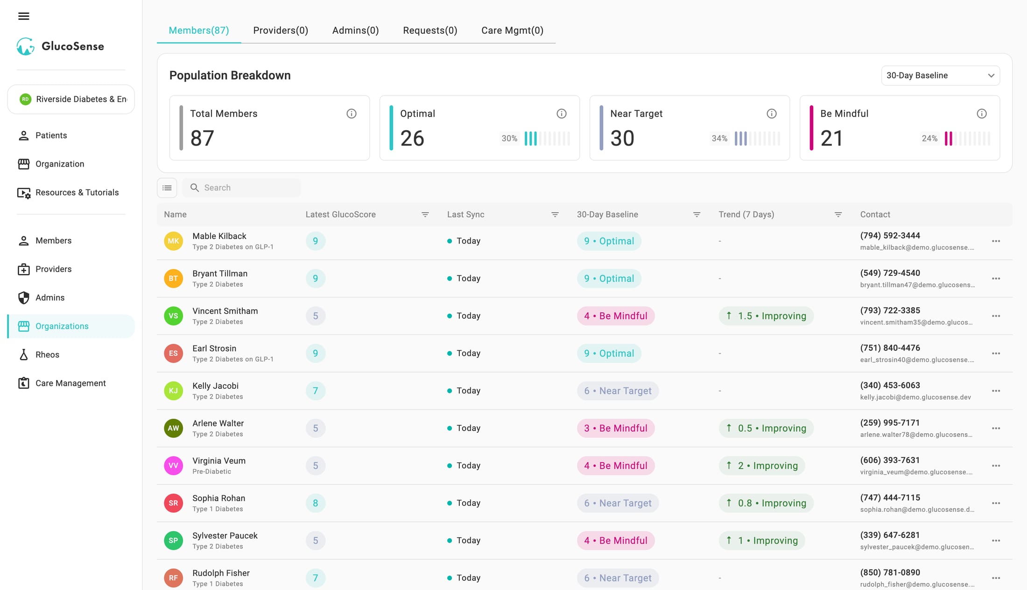Viewport: 1027px width, 590px height.
Task: Show info for Near Target card
Action: [772, 113]
